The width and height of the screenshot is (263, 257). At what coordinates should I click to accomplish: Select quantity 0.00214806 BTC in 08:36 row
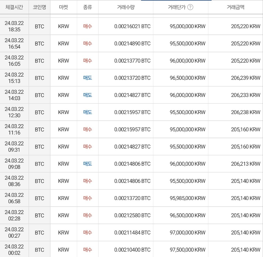132,181
